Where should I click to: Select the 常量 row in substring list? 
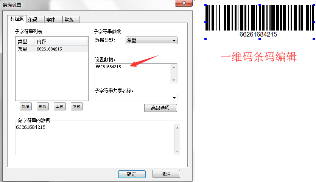[x=52, y=49]
